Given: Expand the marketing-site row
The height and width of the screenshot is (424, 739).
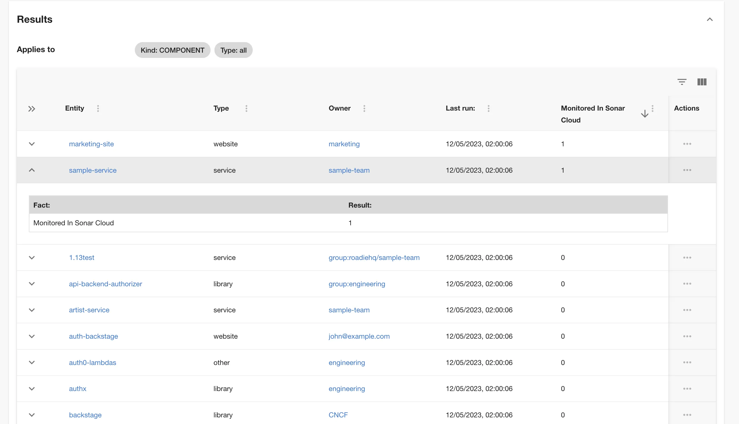Looking at the screenshot, I should 32,144.
